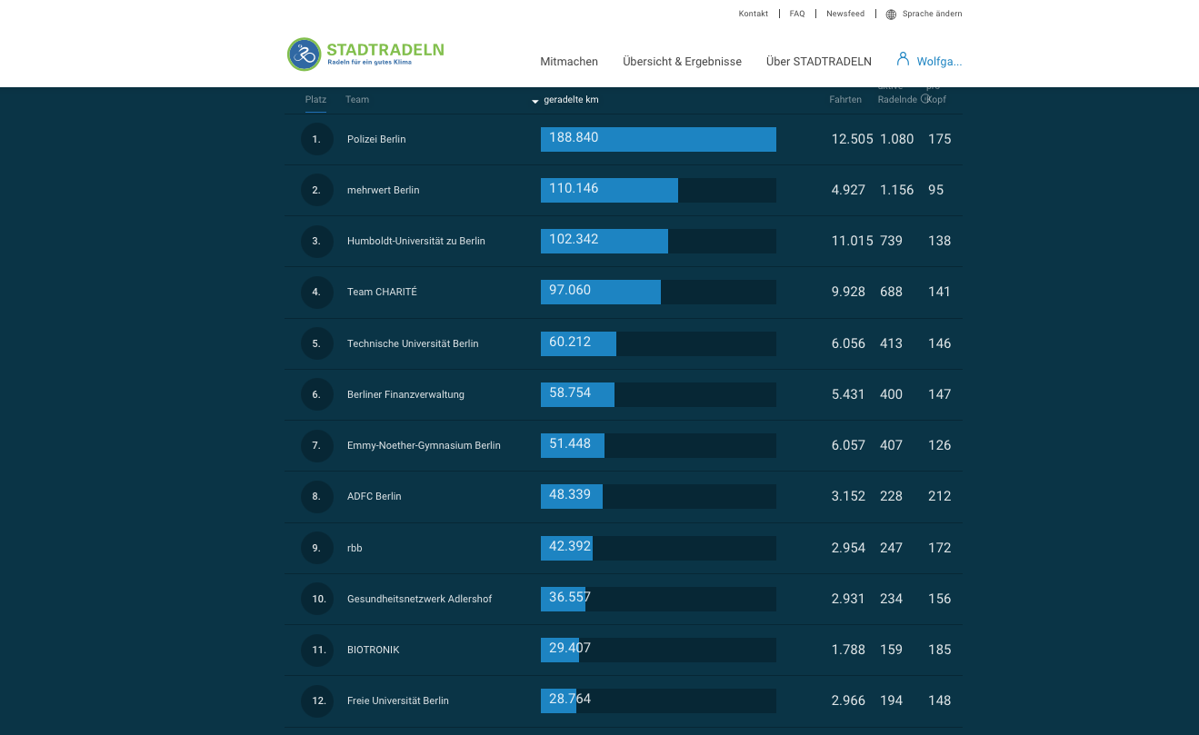Click the 60.212 km value
Image resolution: width=1199 pixels, height=735 pixels.
click(x=570, y=342)
